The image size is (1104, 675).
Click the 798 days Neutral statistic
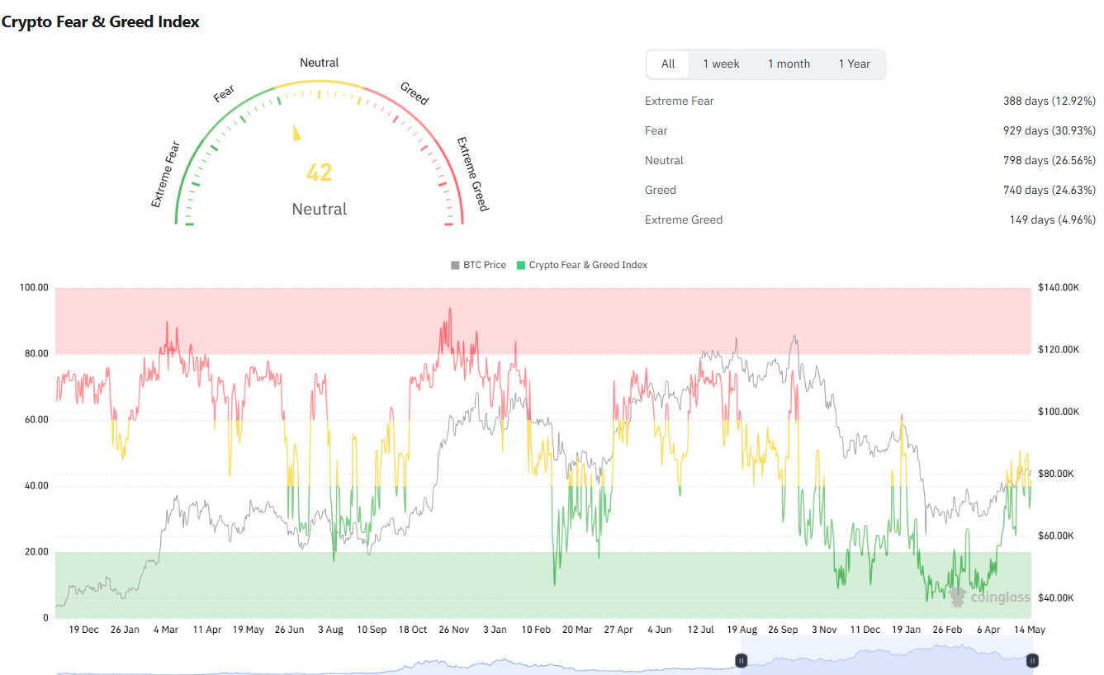pos(1049,160)
